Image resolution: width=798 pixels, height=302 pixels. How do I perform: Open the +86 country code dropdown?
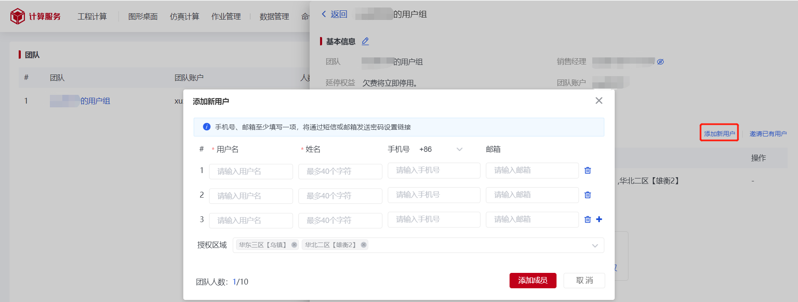coord(441,149)
